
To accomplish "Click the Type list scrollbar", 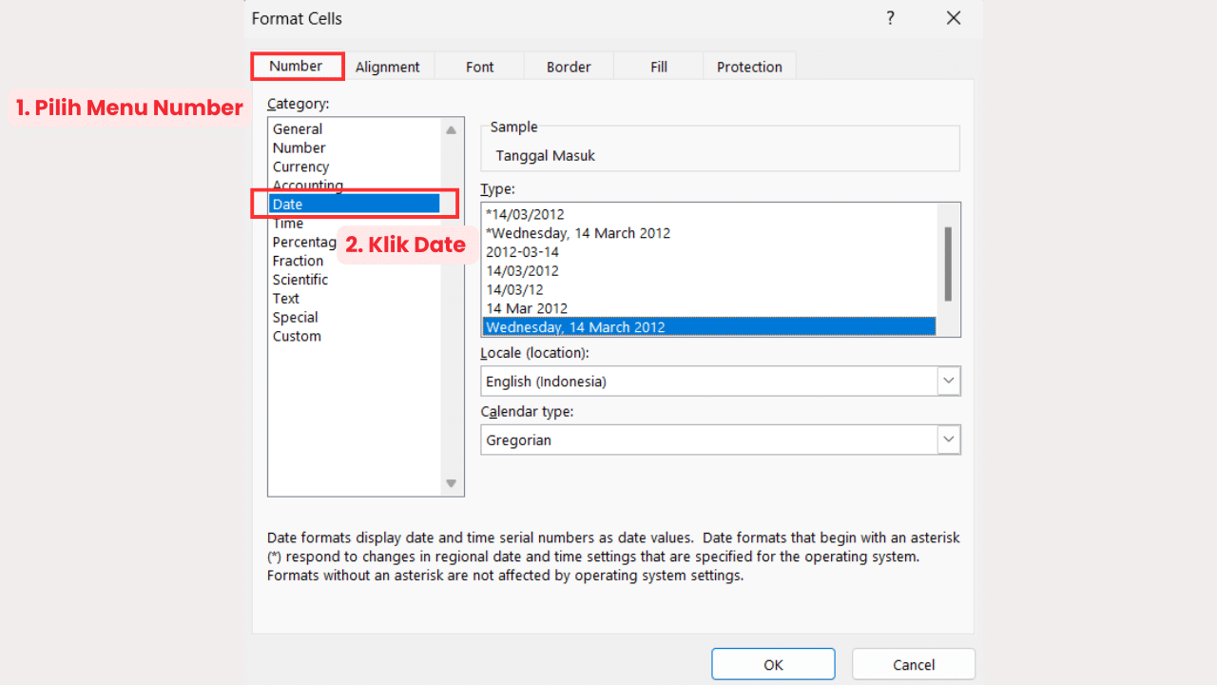I will click(948, 270).
